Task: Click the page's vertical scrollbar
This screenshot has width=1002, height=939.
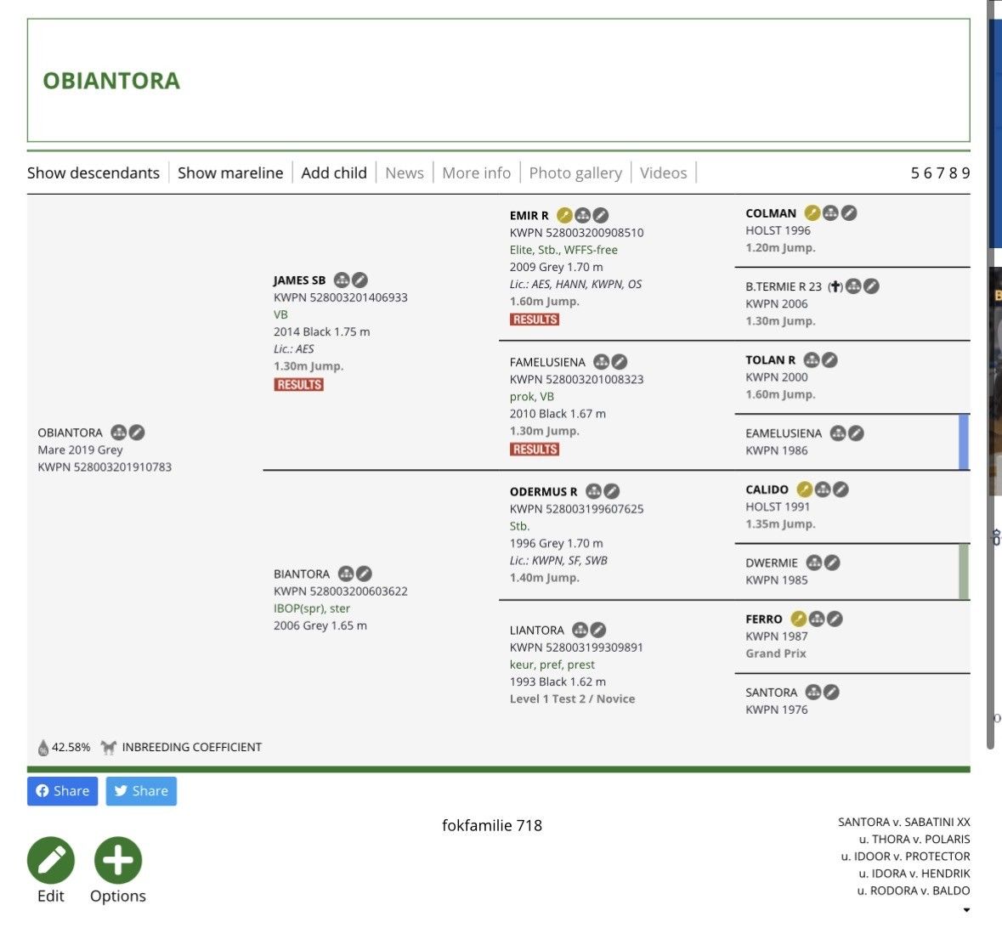Action: pos(990,374)
